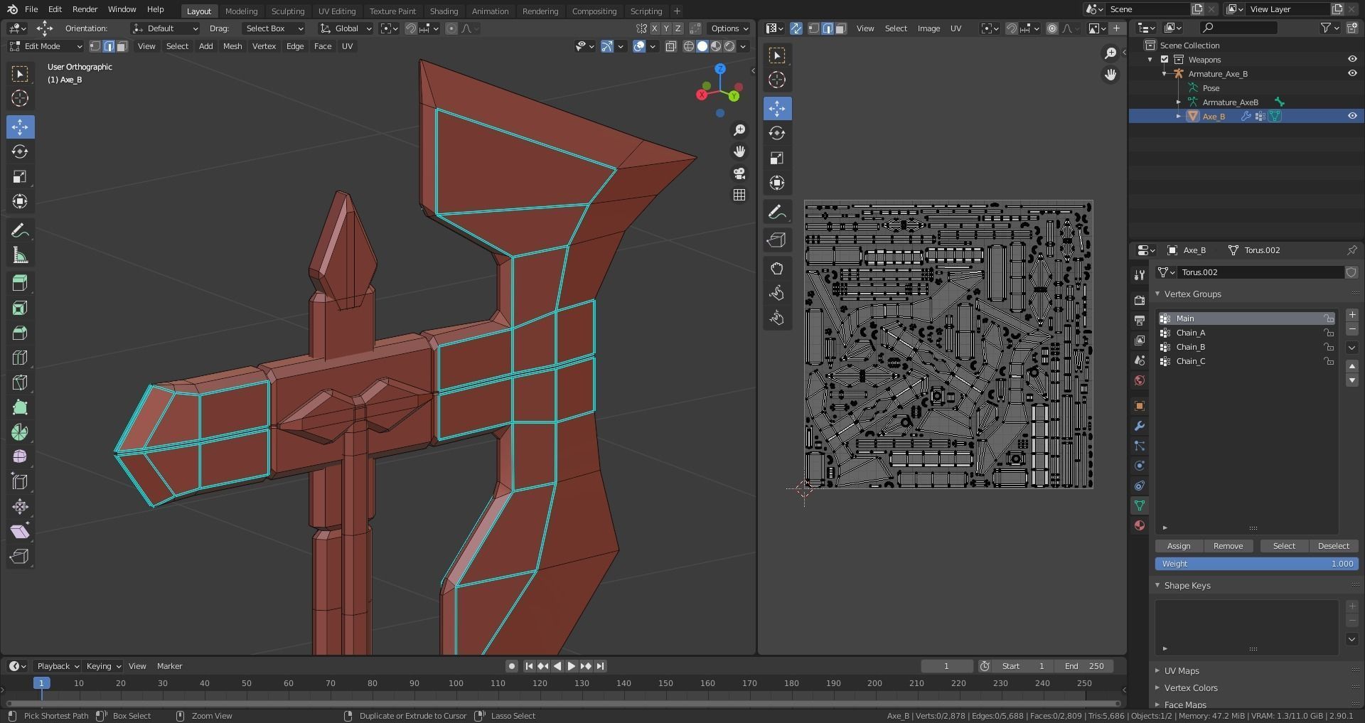Pick the Annotate pencil tool in 3D viewport
1365x723 pixels.
coord(20,230)
